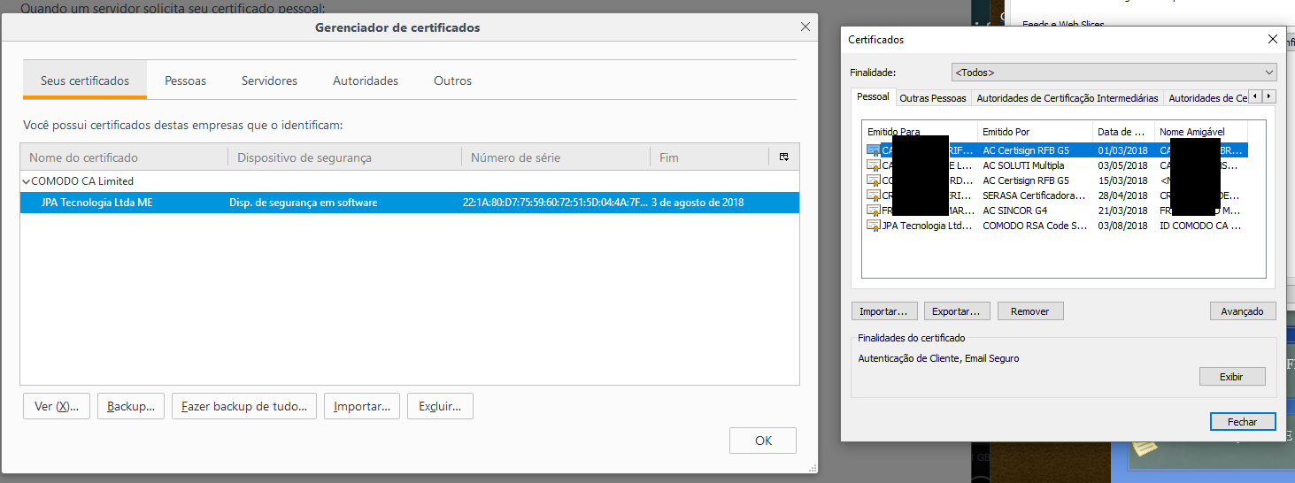Click the Avançado button
This screenshot has height=483, width=1295.
click(1242, 311)
